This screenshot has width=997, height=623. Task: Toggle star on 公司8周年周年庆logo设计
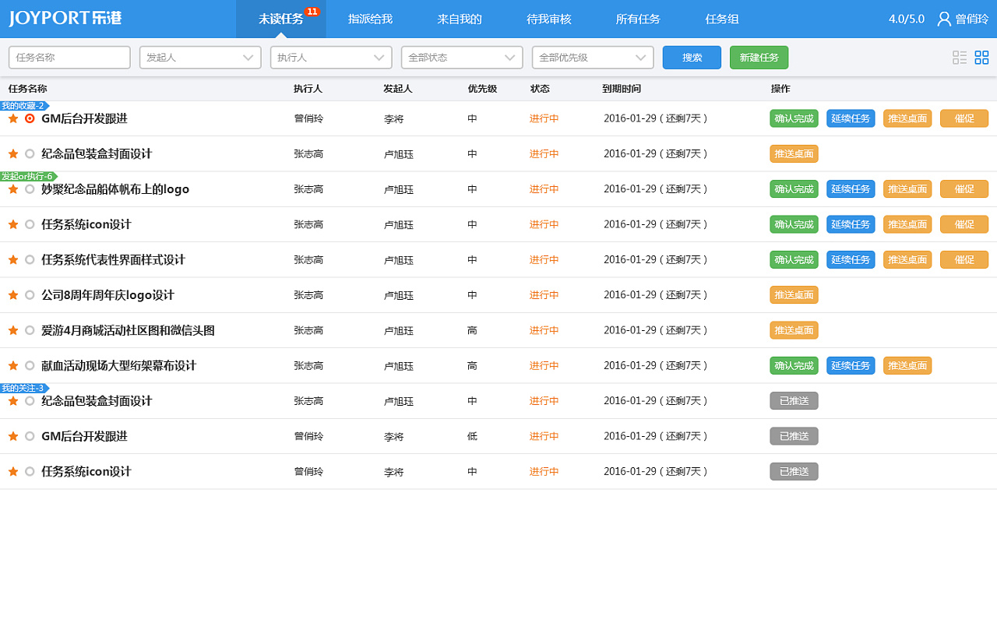pos(13,295)
